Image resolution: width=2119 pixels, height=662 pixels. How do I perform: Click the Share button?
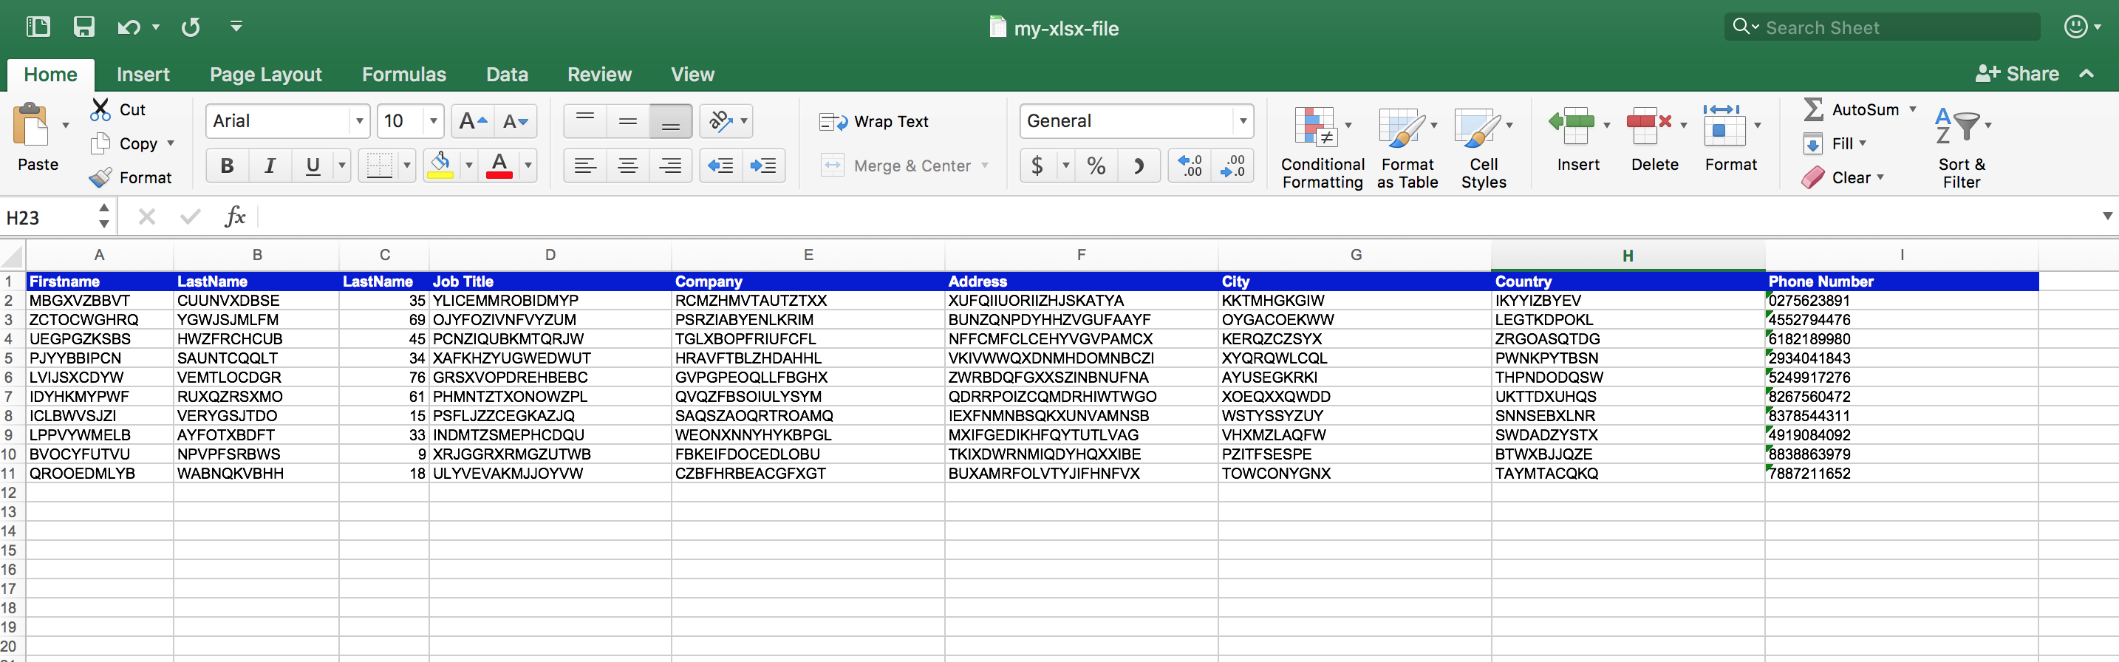point(2017,73)
